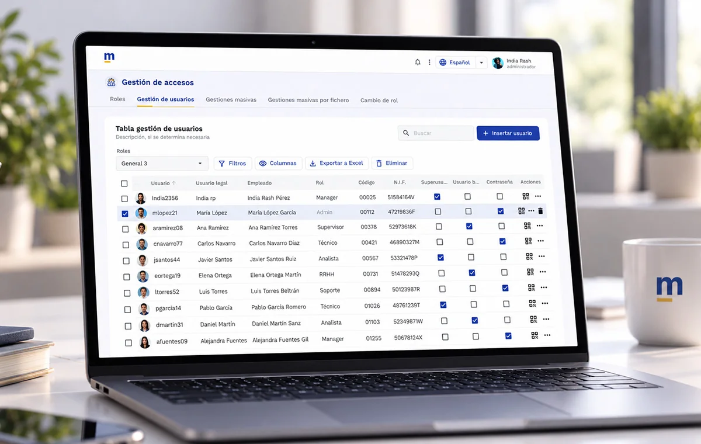Show the QR code for aramirez08
The image size is (701, 444).
(x=528, y=226)
